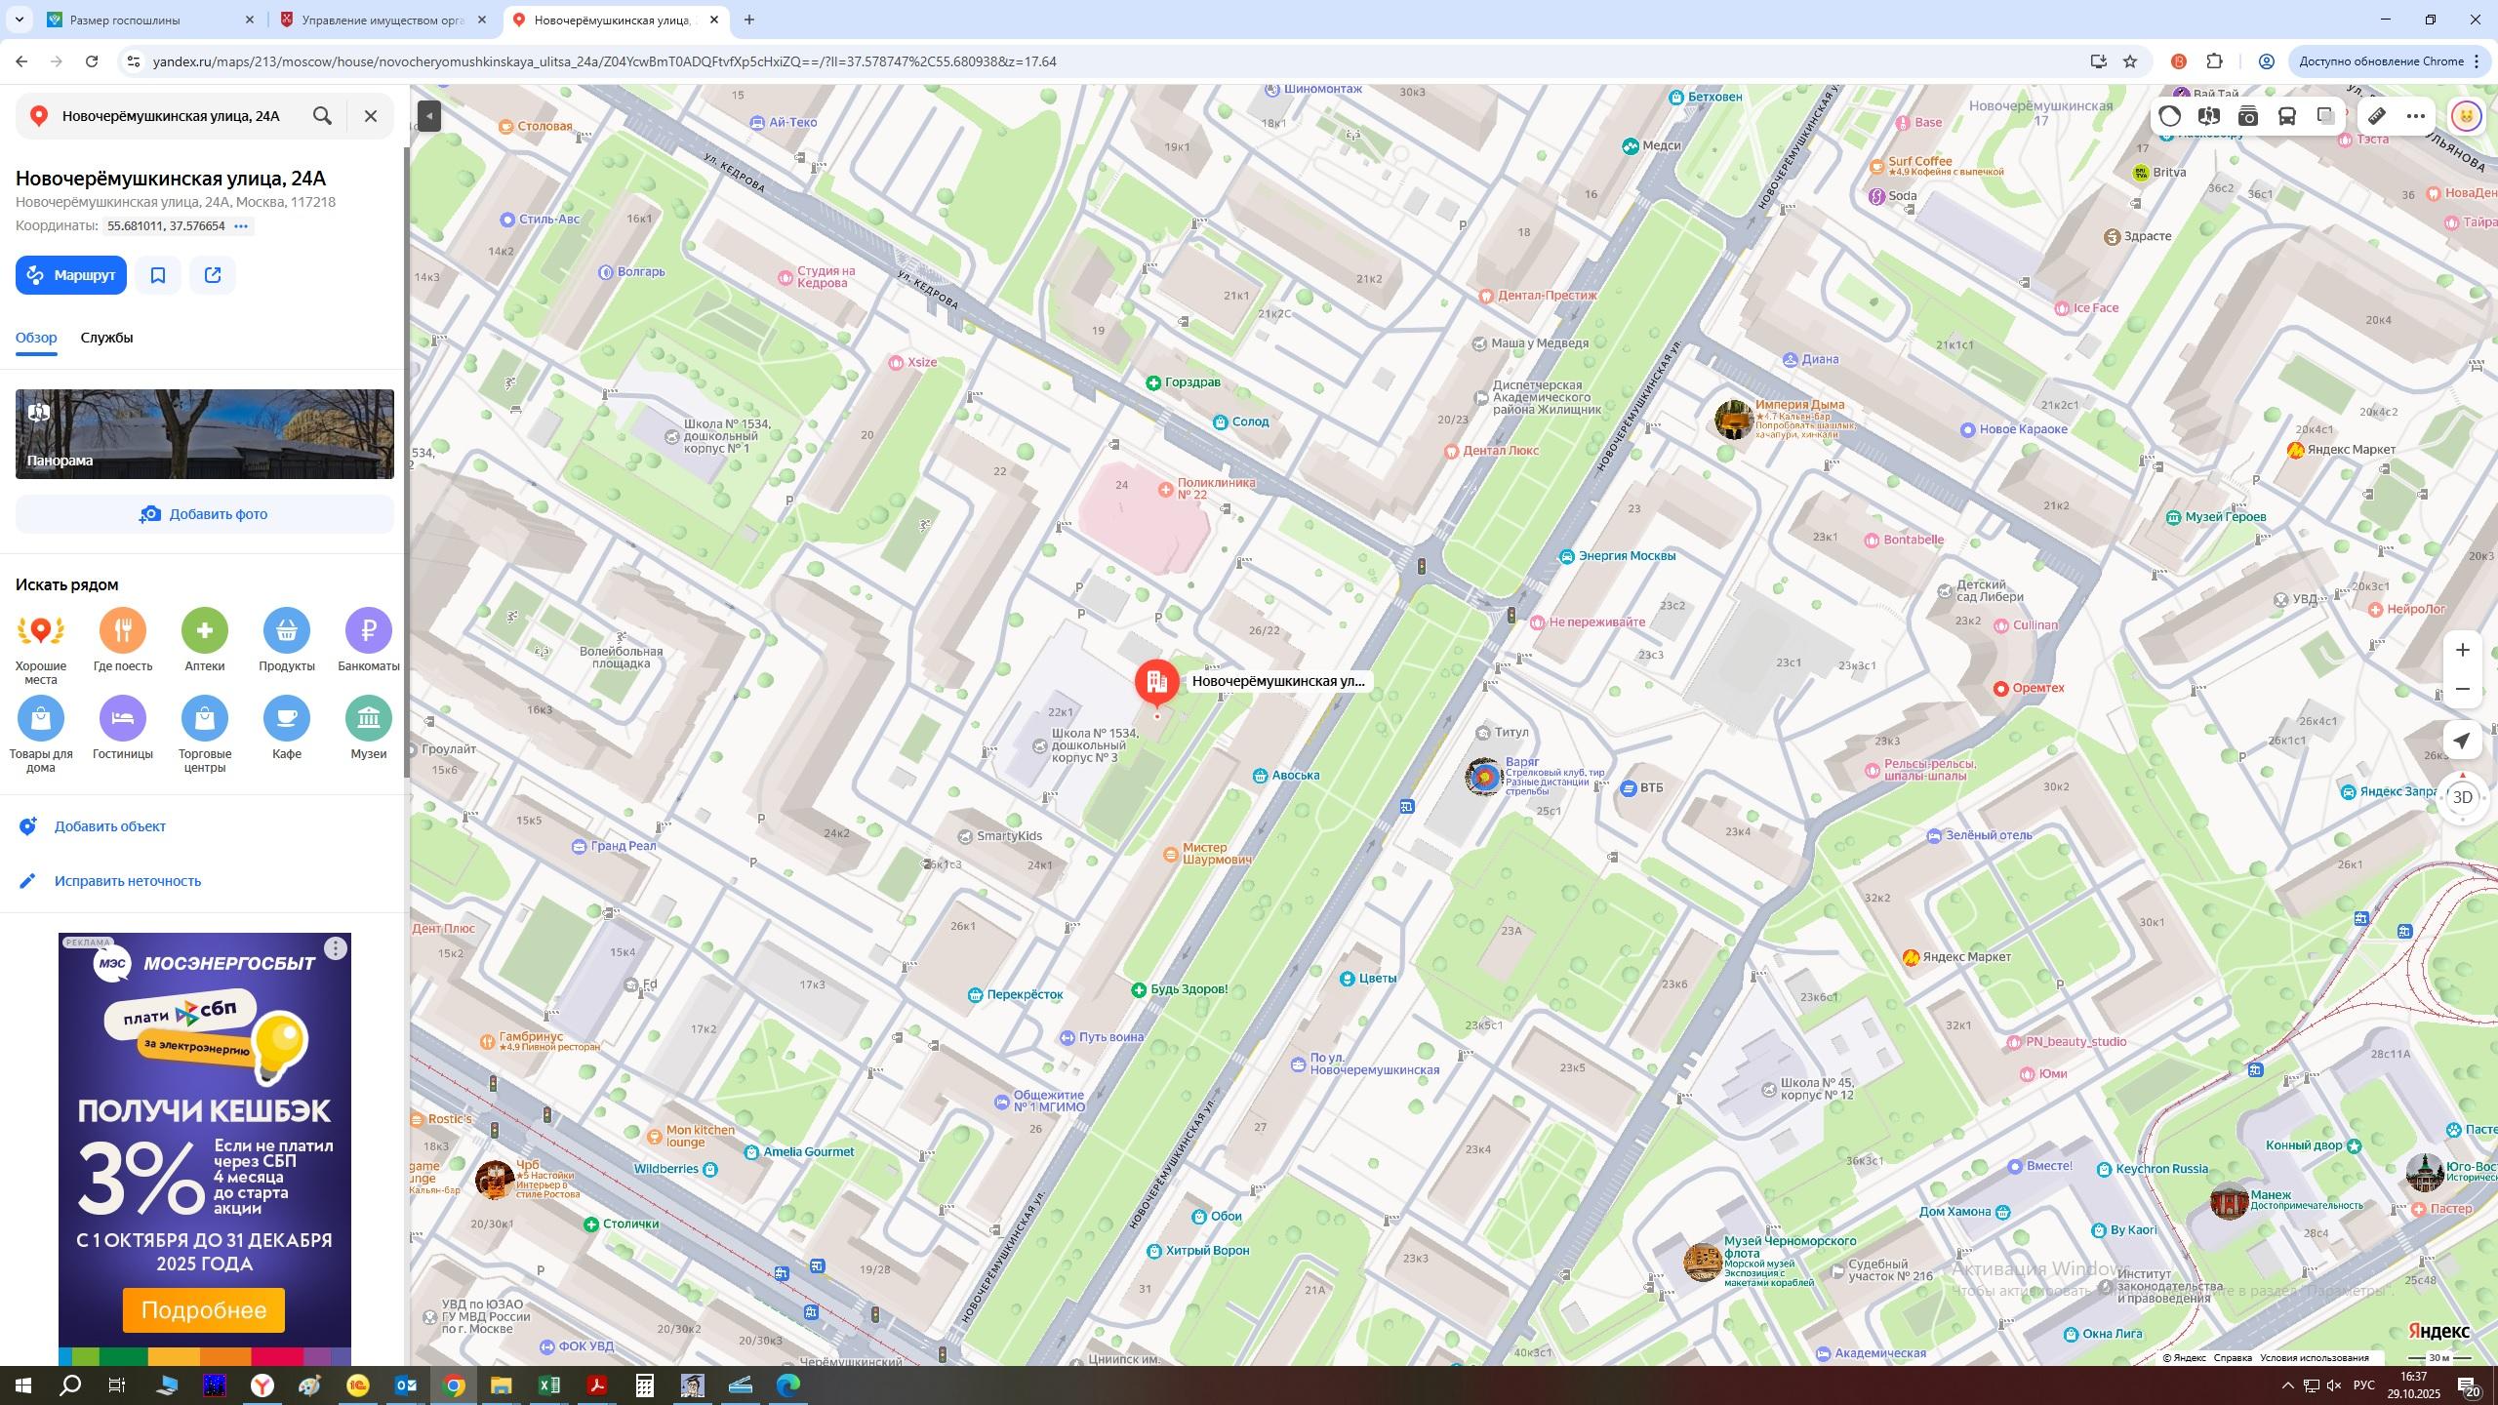Save address with bookmark icon

coord(158,275)
